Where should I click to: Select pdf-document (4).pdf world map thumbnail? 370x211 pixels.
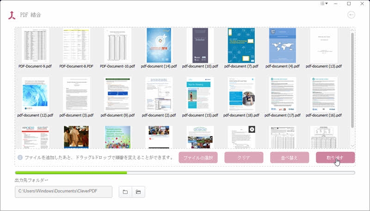point(283,45)
